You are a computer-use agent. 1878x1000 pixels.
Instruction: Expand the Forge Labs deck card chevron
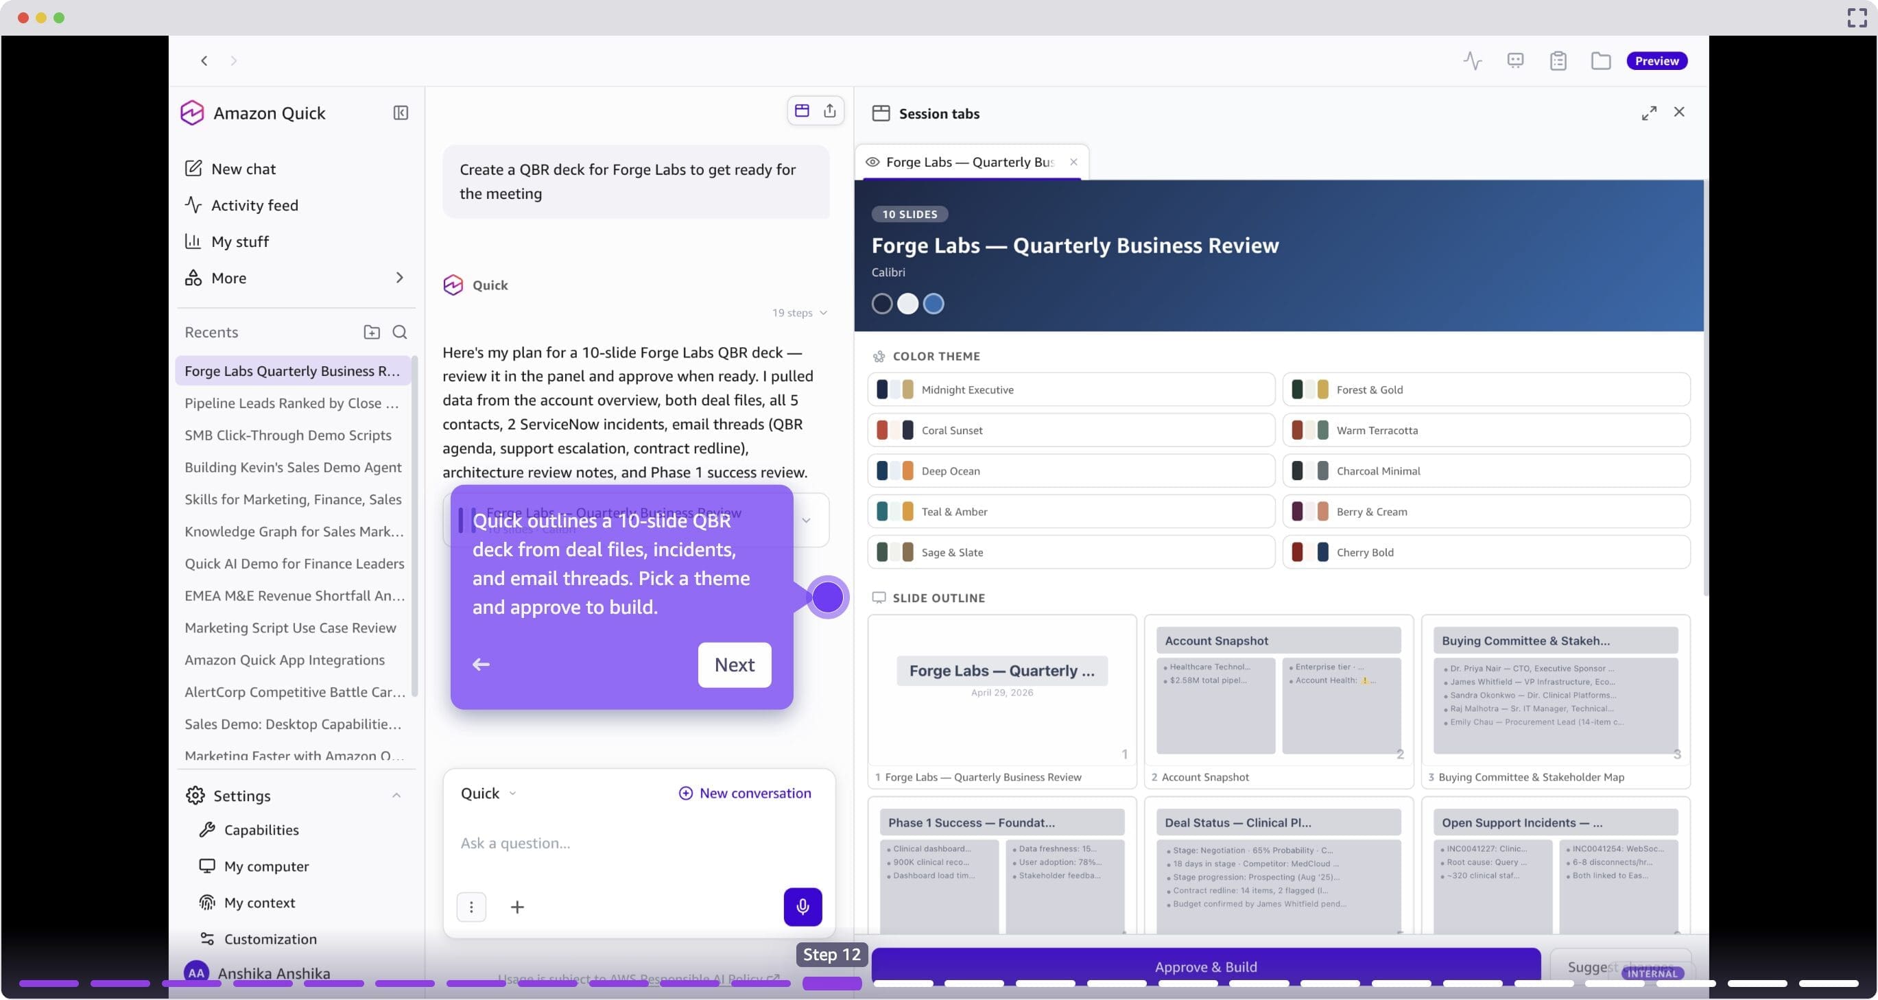click(807, 520)
